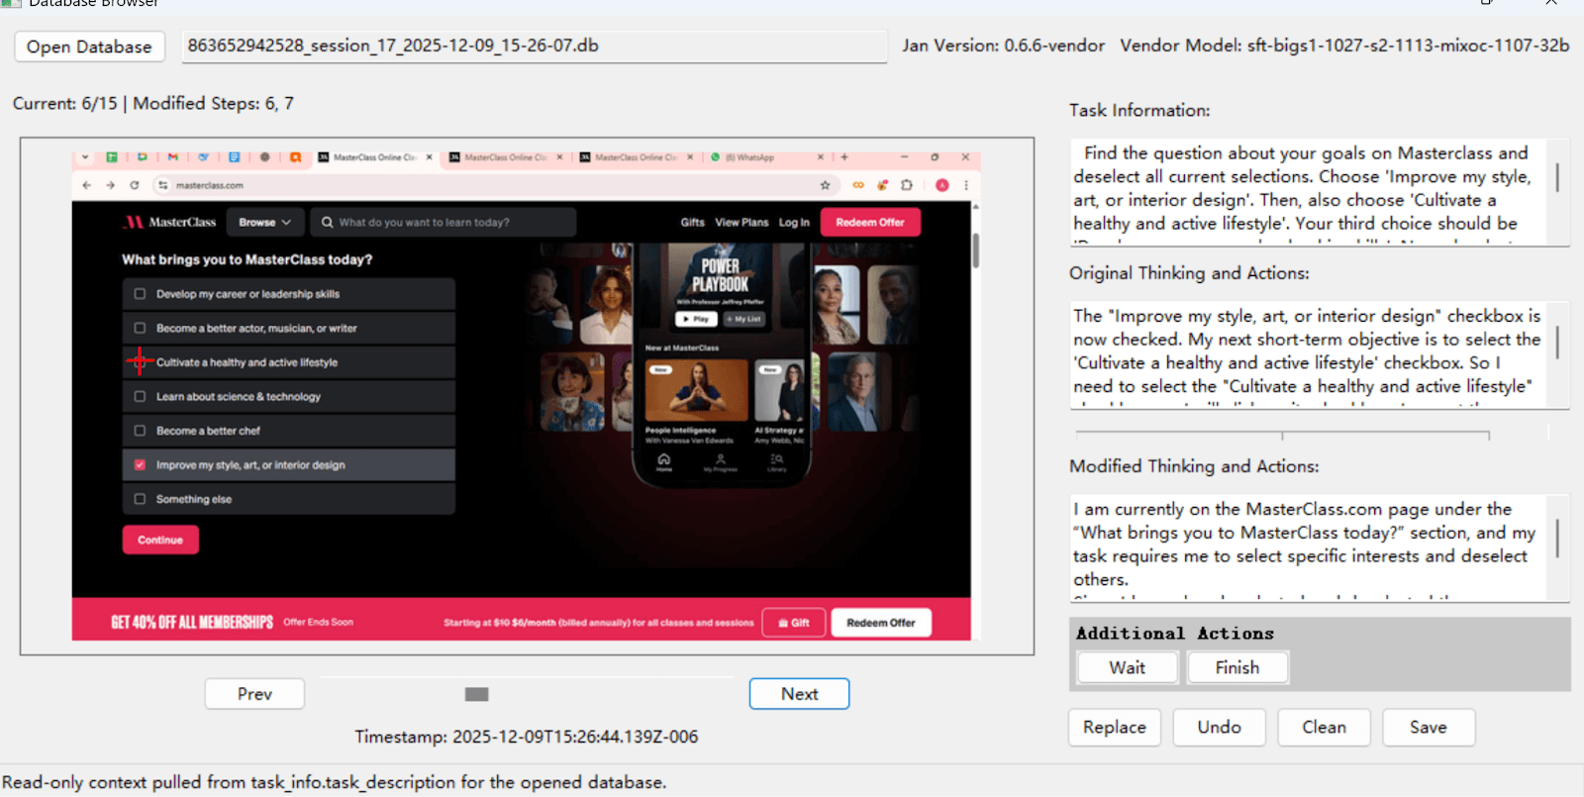
Task: Check the Something else option
Action: pyautogui.click(x=140, y=499)
